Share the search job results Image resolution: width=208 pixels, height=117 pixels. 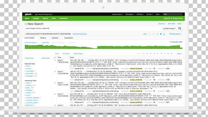[x=157, y=34]
